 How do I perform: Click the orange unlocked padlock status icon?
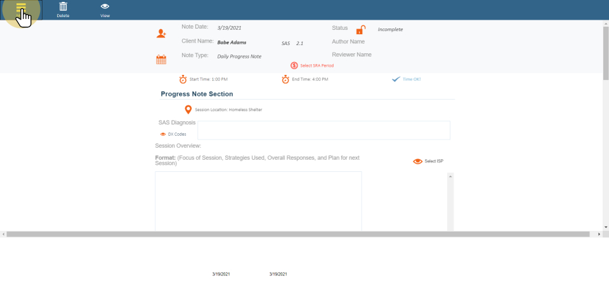[360, 30]
